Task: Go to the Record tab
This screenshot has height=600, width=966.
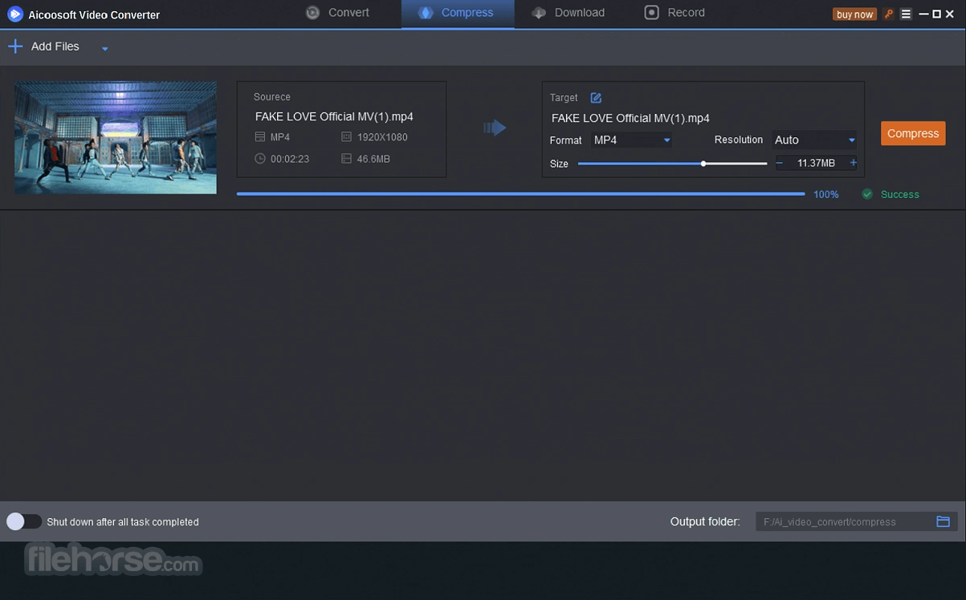Action: [x=675, y=13]
